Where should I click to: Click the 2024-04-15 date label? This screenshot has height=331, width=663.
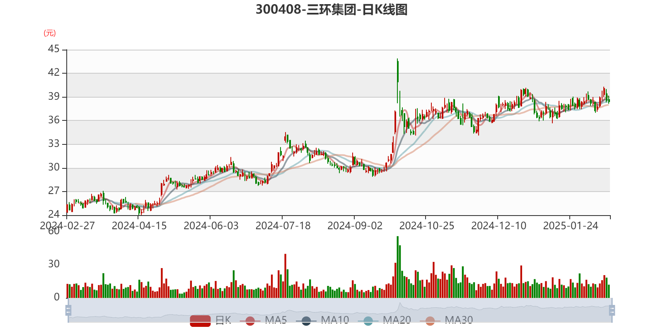coord(139,226)
